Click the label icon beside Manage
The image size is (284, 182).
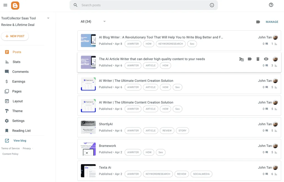pyautogui.click(x=258, y=22)
